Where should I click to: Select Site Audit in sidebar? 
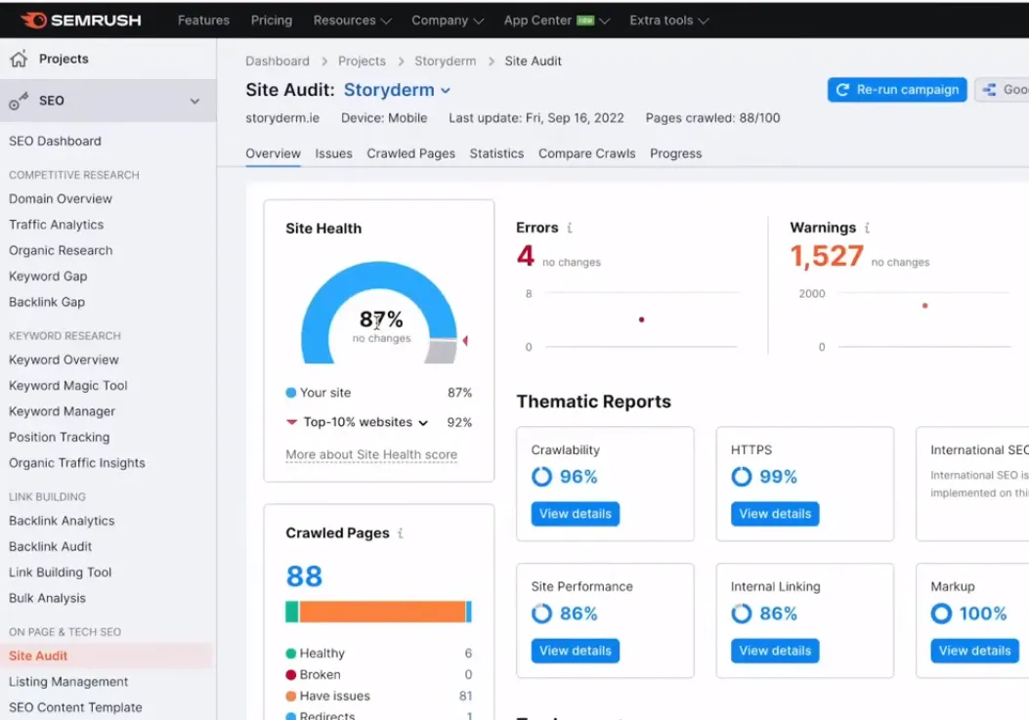point(38,656)
